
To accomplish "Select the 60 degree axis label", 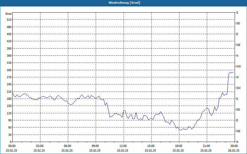I will tap(10, 128).
